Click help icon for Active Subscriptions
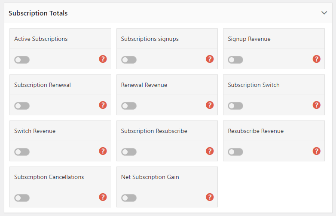336x216 pixels. (x=103, y=59)
